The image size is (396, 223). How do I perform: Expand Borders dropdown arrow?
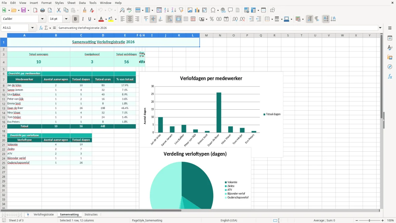tap(272, 19)
